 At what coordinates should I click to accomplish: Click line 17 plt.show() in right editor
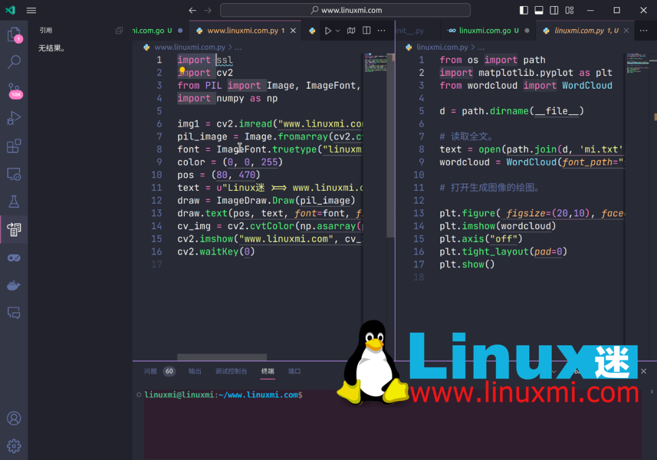(467, 264)
